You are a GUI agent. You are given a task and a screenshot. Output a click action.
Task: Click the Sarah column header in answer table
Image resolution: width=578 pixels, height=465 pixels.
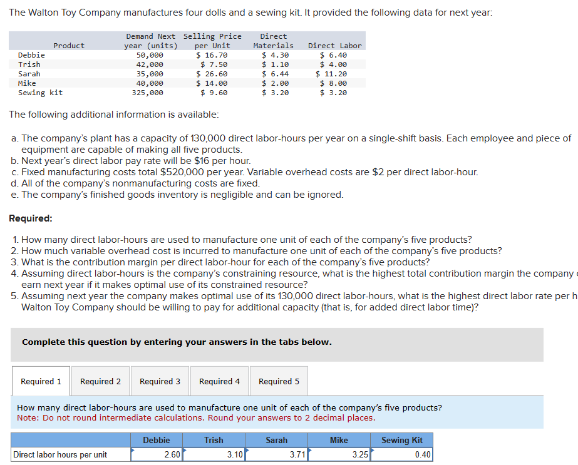tap(276, 441)
